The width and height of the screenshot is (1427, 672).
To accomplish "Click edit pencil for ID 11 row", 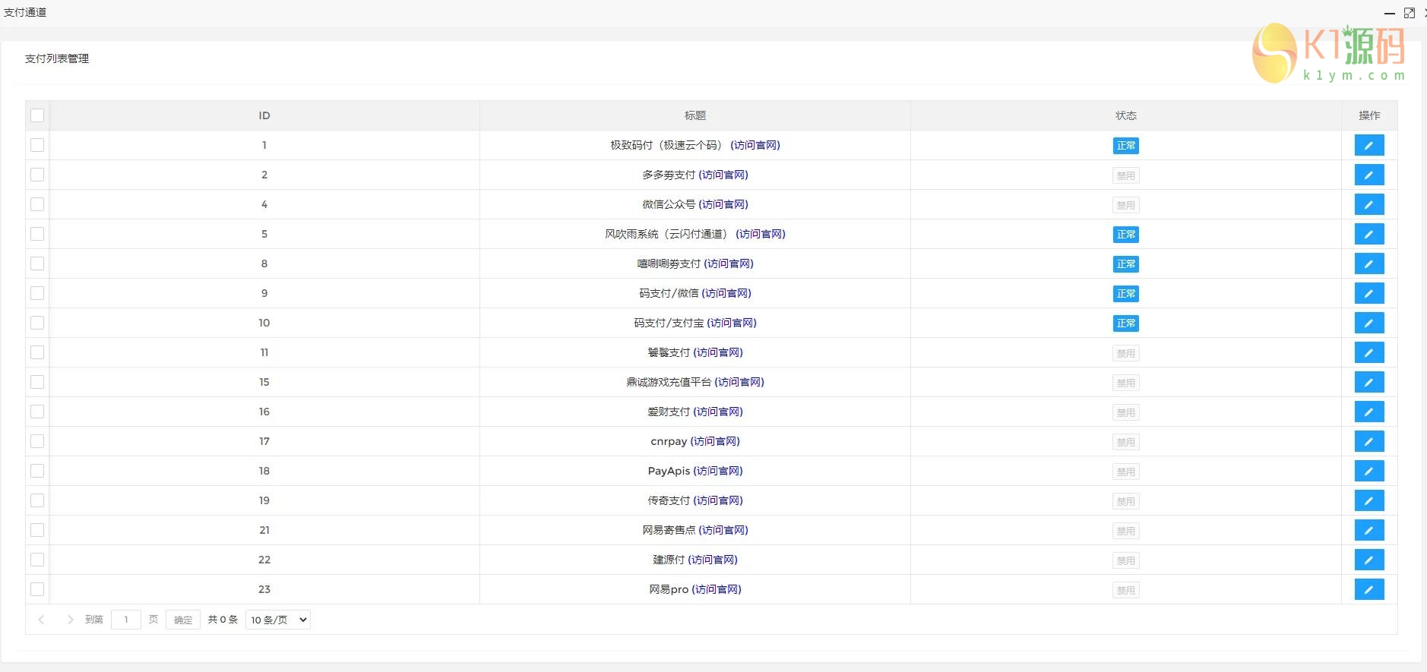I will pyautogui.click(x=1368, y=352).
